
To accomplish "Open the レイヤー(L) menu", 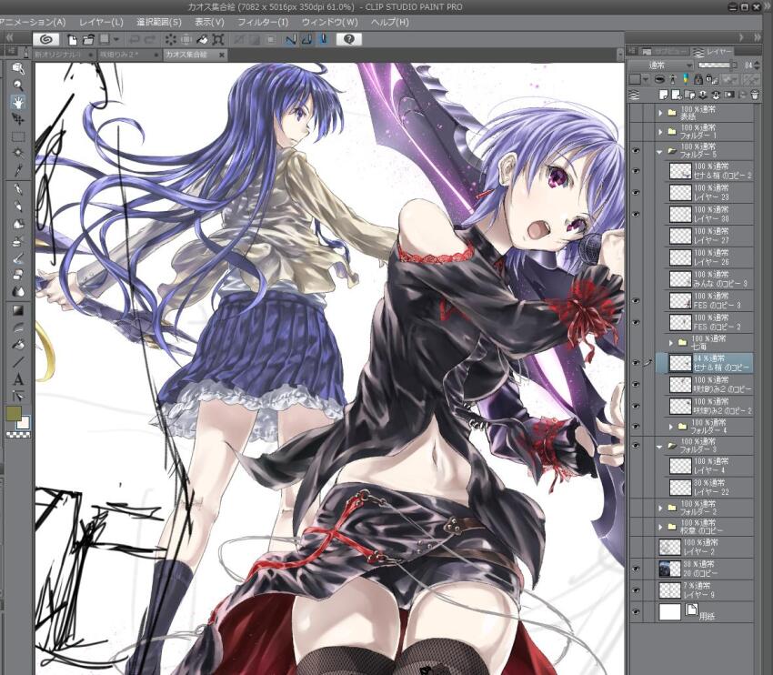I will (x=101, y=22).
